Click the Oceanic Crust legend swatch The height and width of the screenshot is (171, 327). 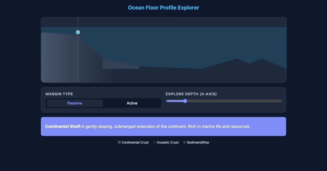click(x=155, y=142)
